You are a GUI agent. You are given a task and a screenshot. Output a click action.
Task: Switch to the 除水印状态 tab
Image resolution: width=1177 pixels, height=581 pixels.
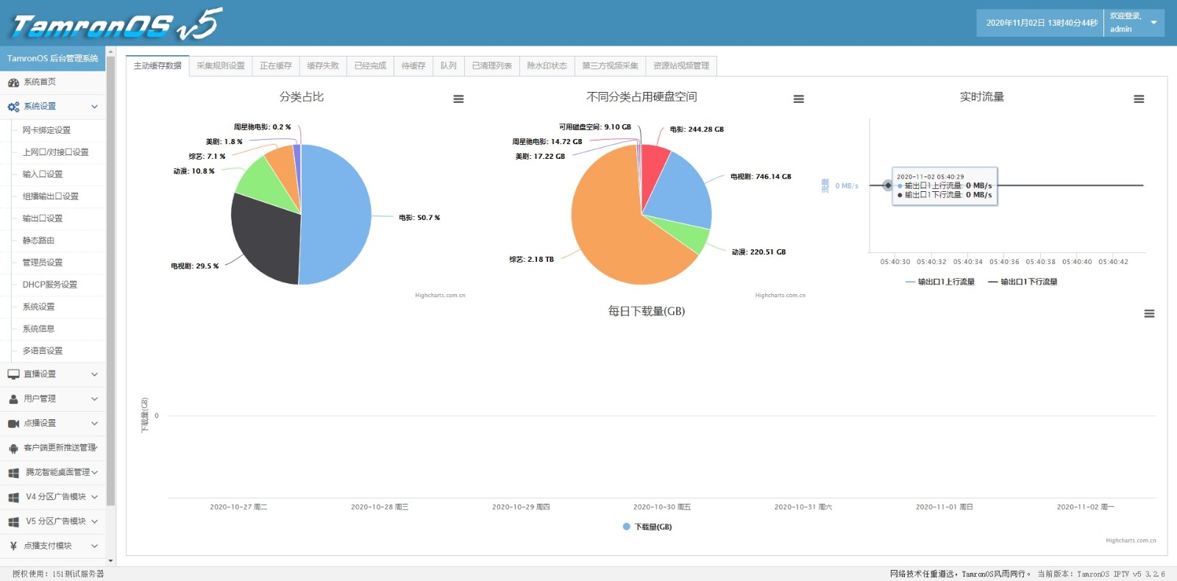[547, 65]
